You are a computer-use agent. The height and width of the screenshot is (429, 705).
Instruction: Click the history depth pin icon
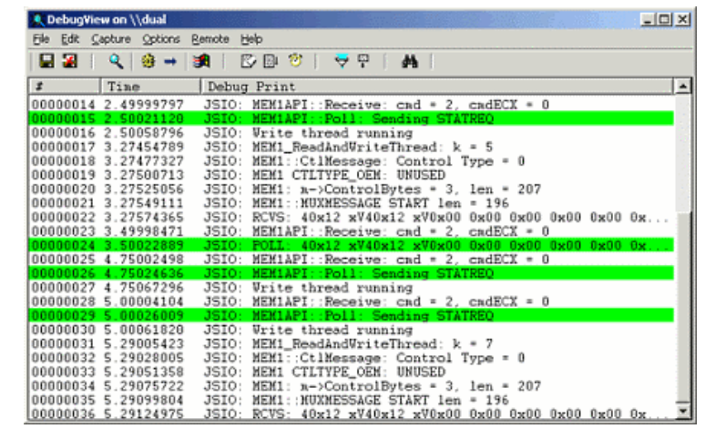click(363, 61)
